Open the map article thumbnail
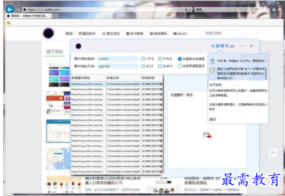285x196 pixels. click(58, 158)
